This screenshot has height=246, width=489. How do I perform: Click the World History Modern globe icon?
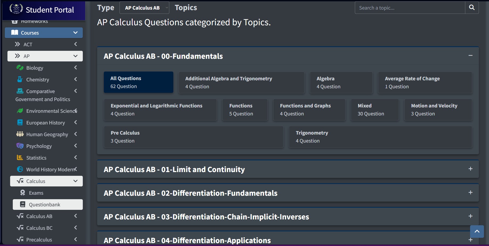20,169
